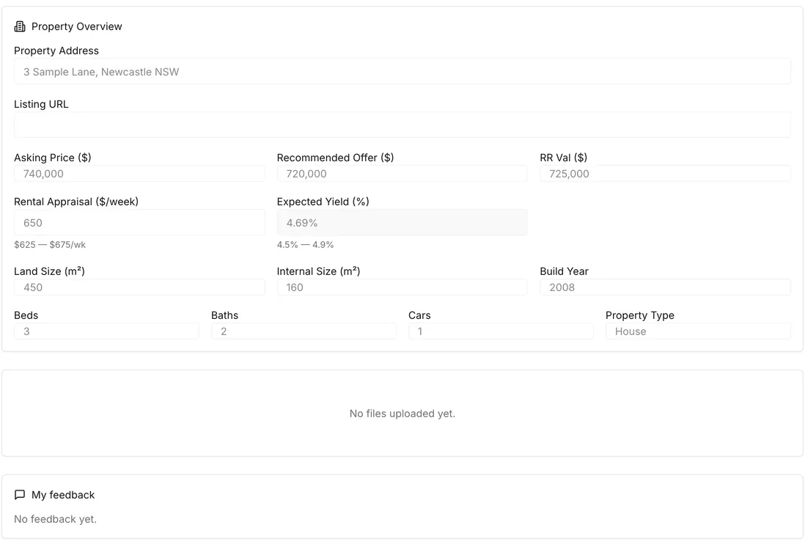
Task: Click the My feedback heading text
Action: [63, 495]
